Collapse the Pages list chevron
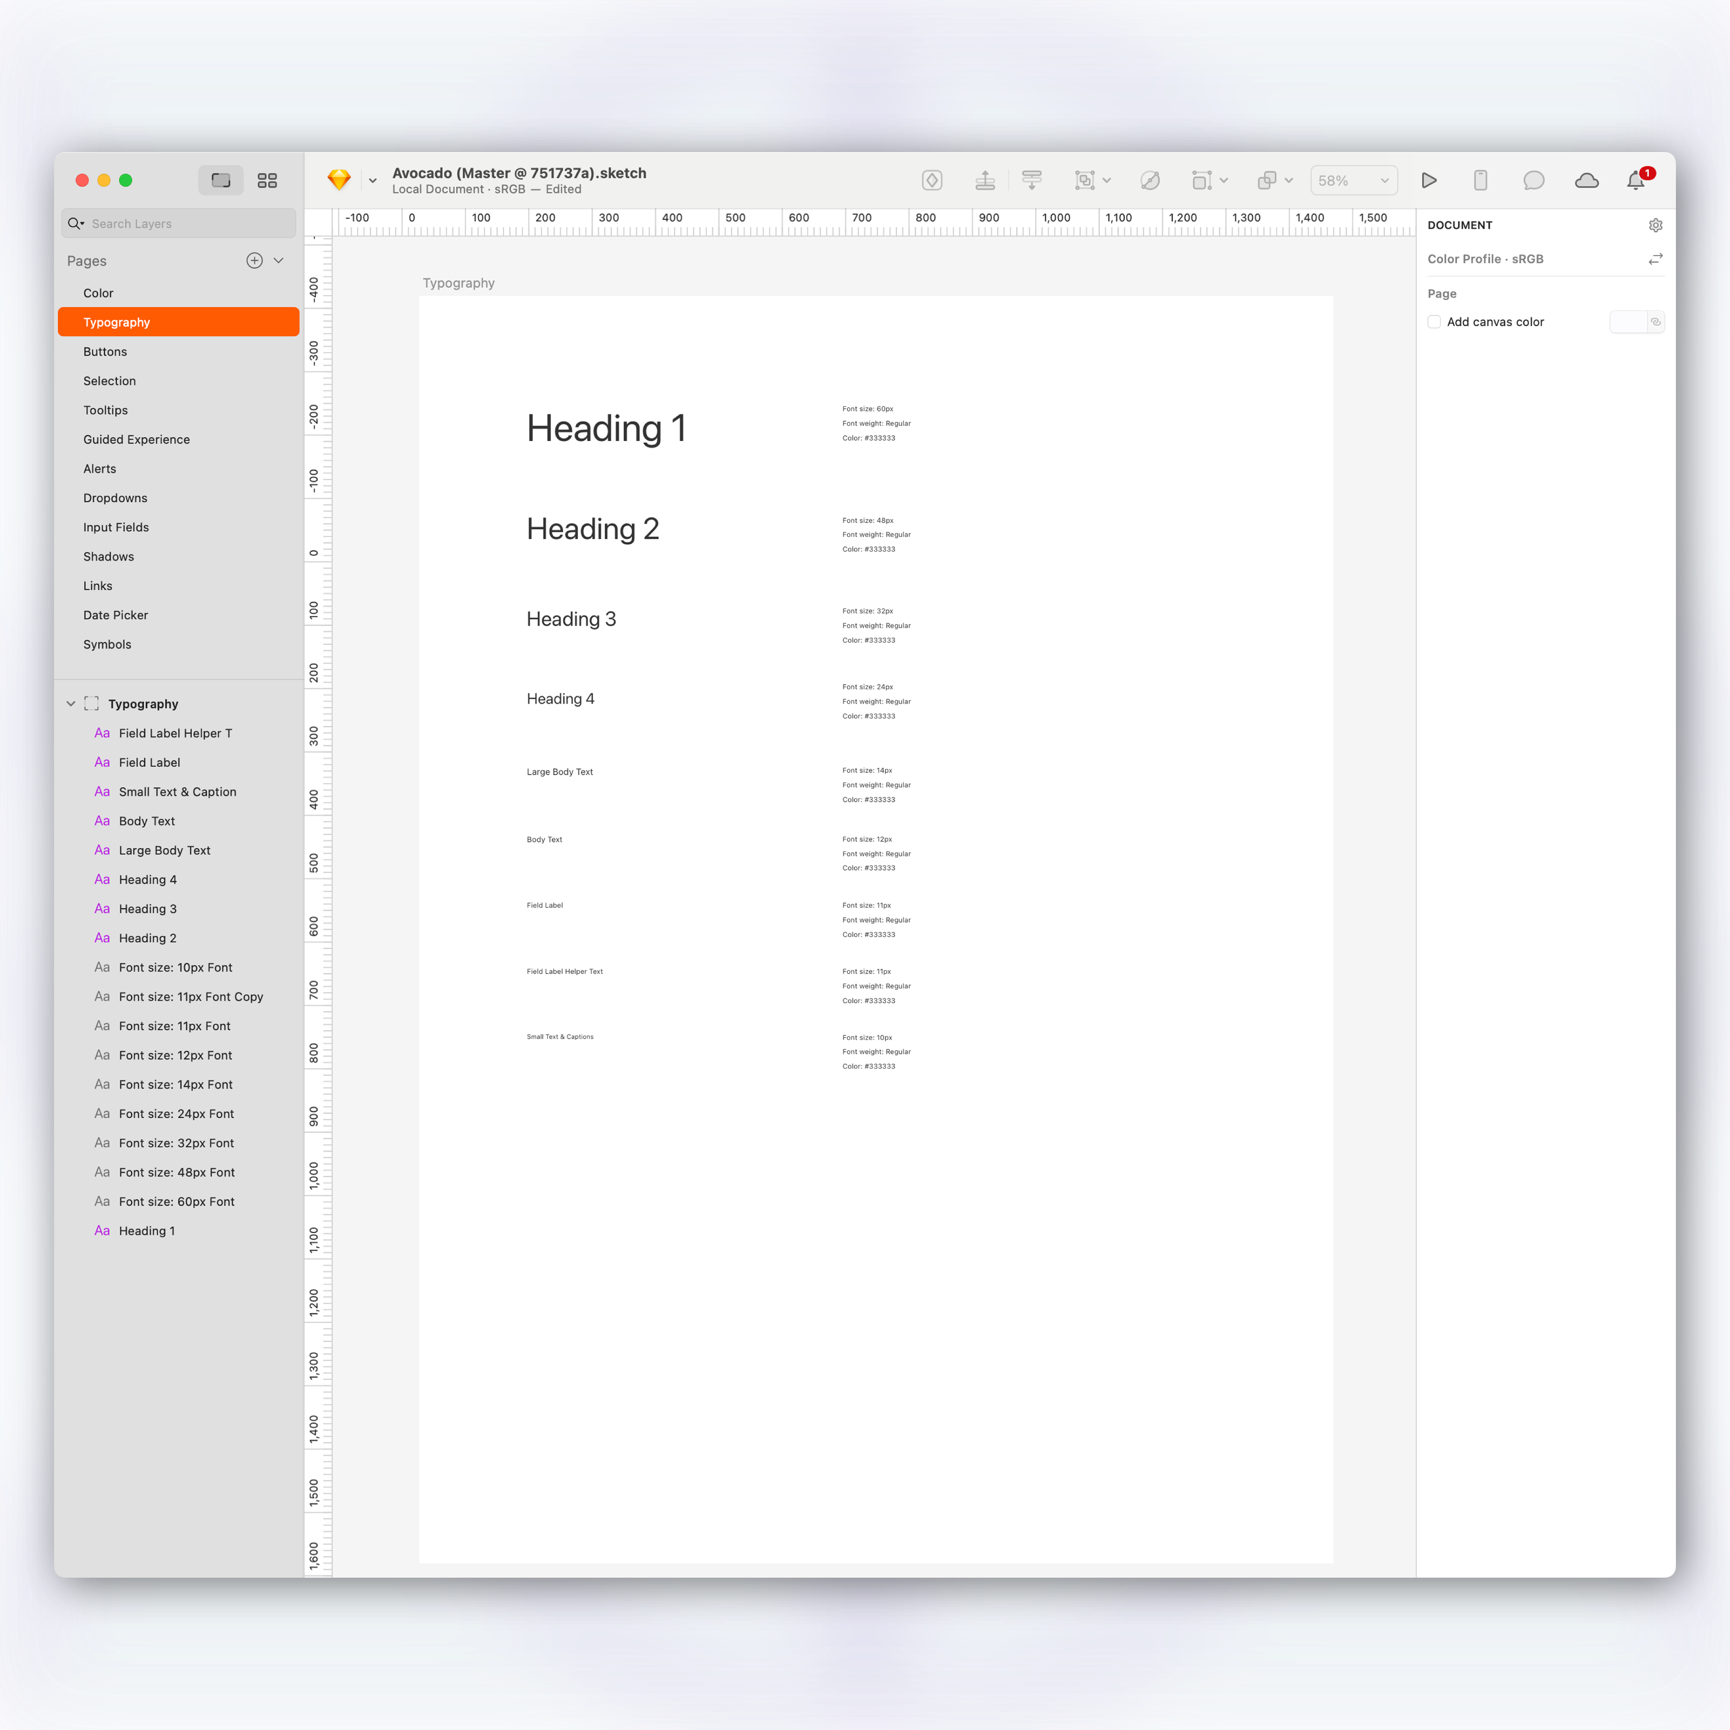Image resolution: width=1730 pixels, height=1730 pixels. (278, 260)
